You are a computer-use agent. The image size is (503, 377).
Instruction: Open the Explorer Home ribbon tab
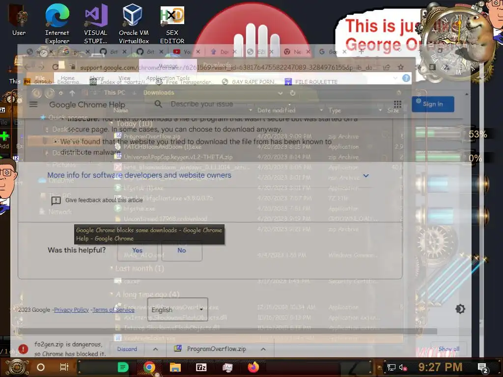tap(68, 78)
